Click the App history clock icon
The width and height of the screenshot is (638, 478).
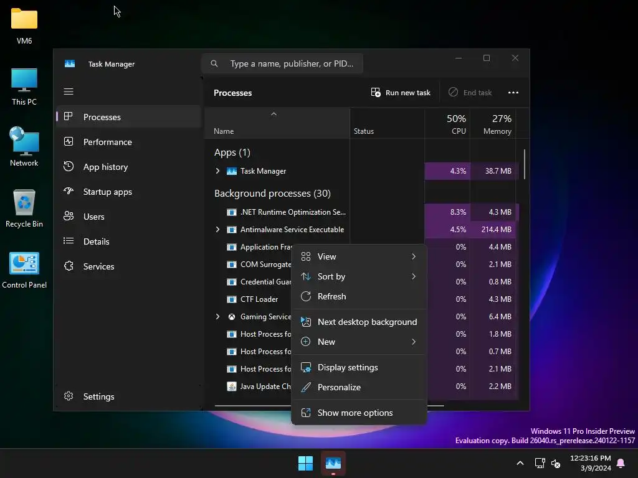click(69, 166)
